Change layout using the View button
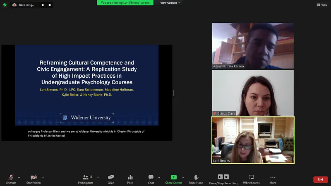Image resolution: width=331 pixels, height=186 pixels. click(322, 5)
